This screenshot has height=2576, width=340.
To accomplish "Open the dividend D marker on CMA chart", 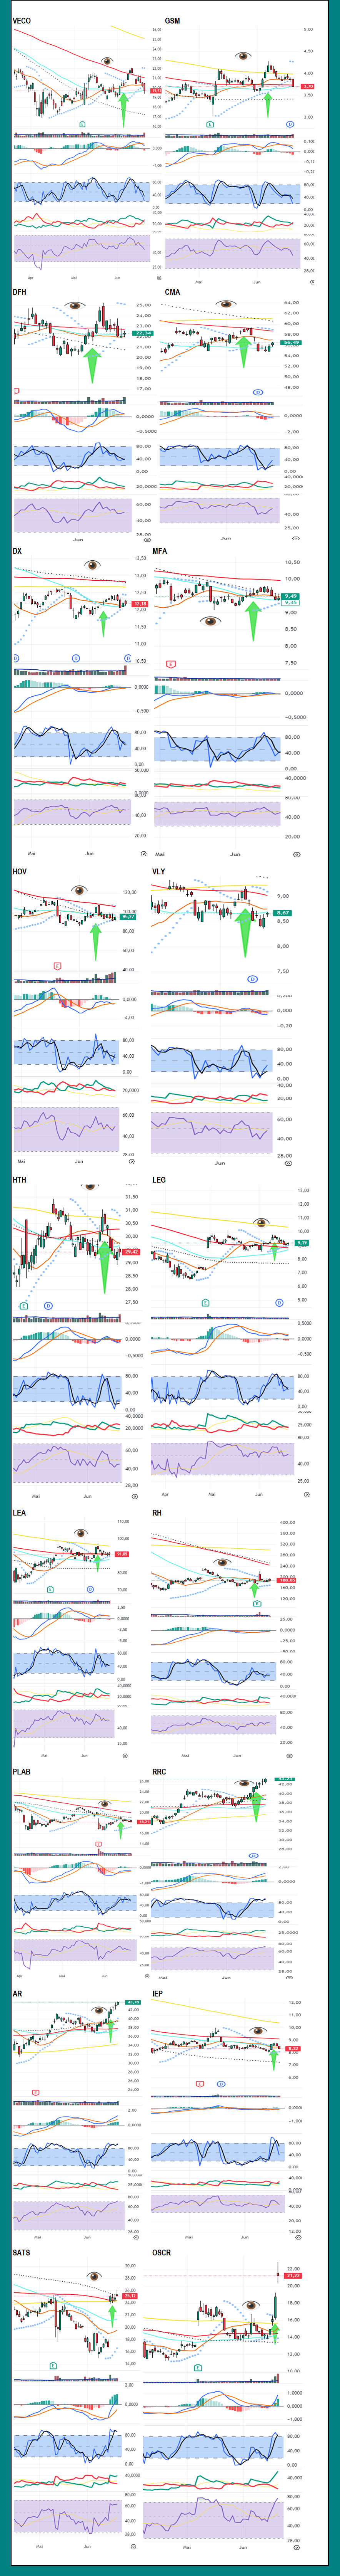I will [x=258, y=392].
